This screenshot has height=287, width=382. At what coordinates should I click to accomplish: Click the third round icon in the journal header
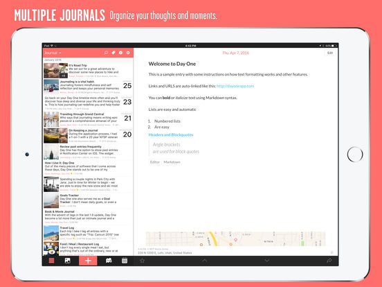click(x=120, y=53)
